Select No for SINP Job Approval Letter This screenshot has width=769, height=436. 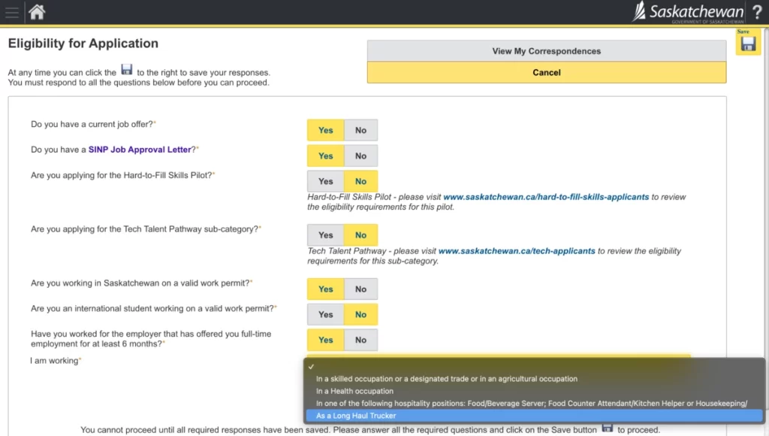coord(360,156)
